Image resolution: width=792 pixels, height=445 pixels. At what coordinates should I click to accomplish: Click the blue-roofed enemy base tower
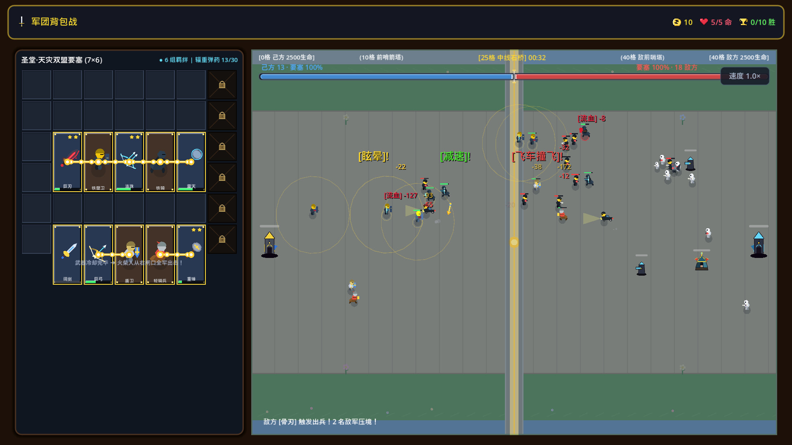(x=759, y=245)
